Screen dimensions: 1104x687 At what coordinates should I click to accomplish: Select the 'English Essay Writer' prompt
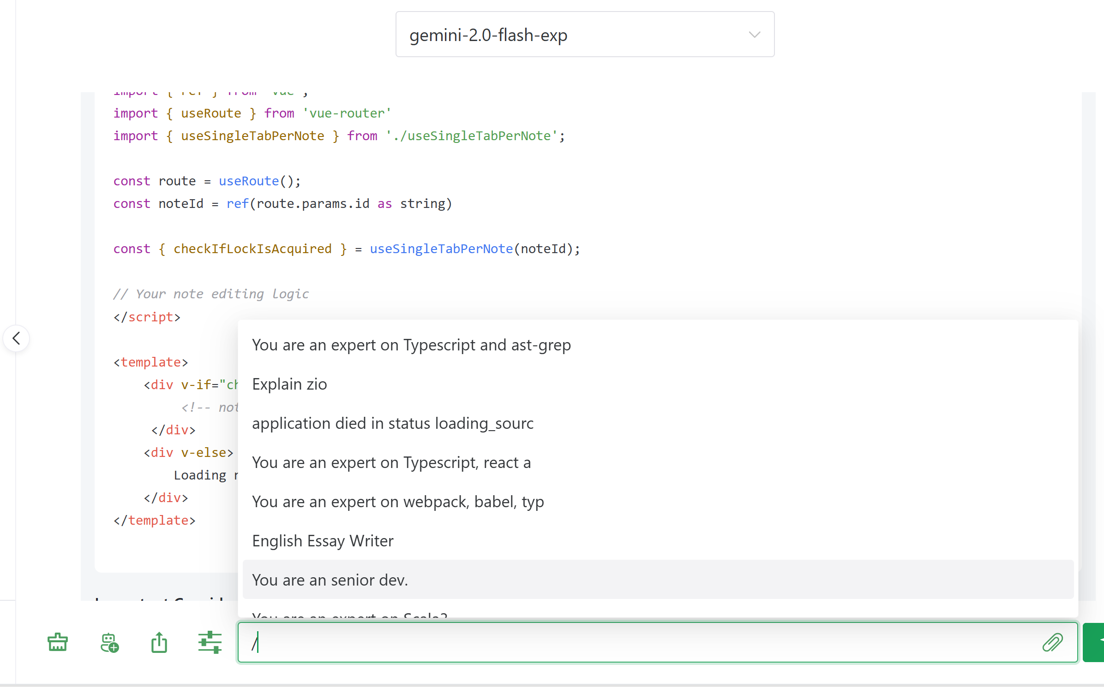pos(658,541)
